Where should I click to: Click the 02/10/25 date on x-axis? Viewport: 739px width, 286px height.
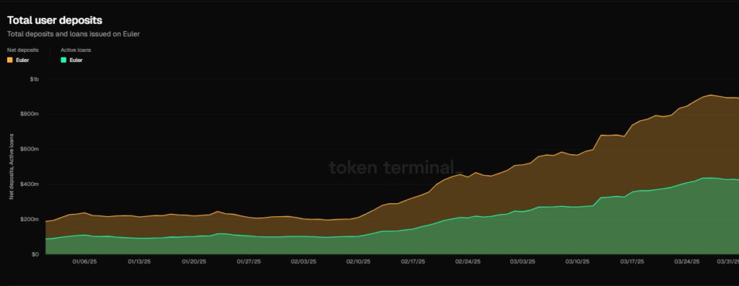pos(358,261)
